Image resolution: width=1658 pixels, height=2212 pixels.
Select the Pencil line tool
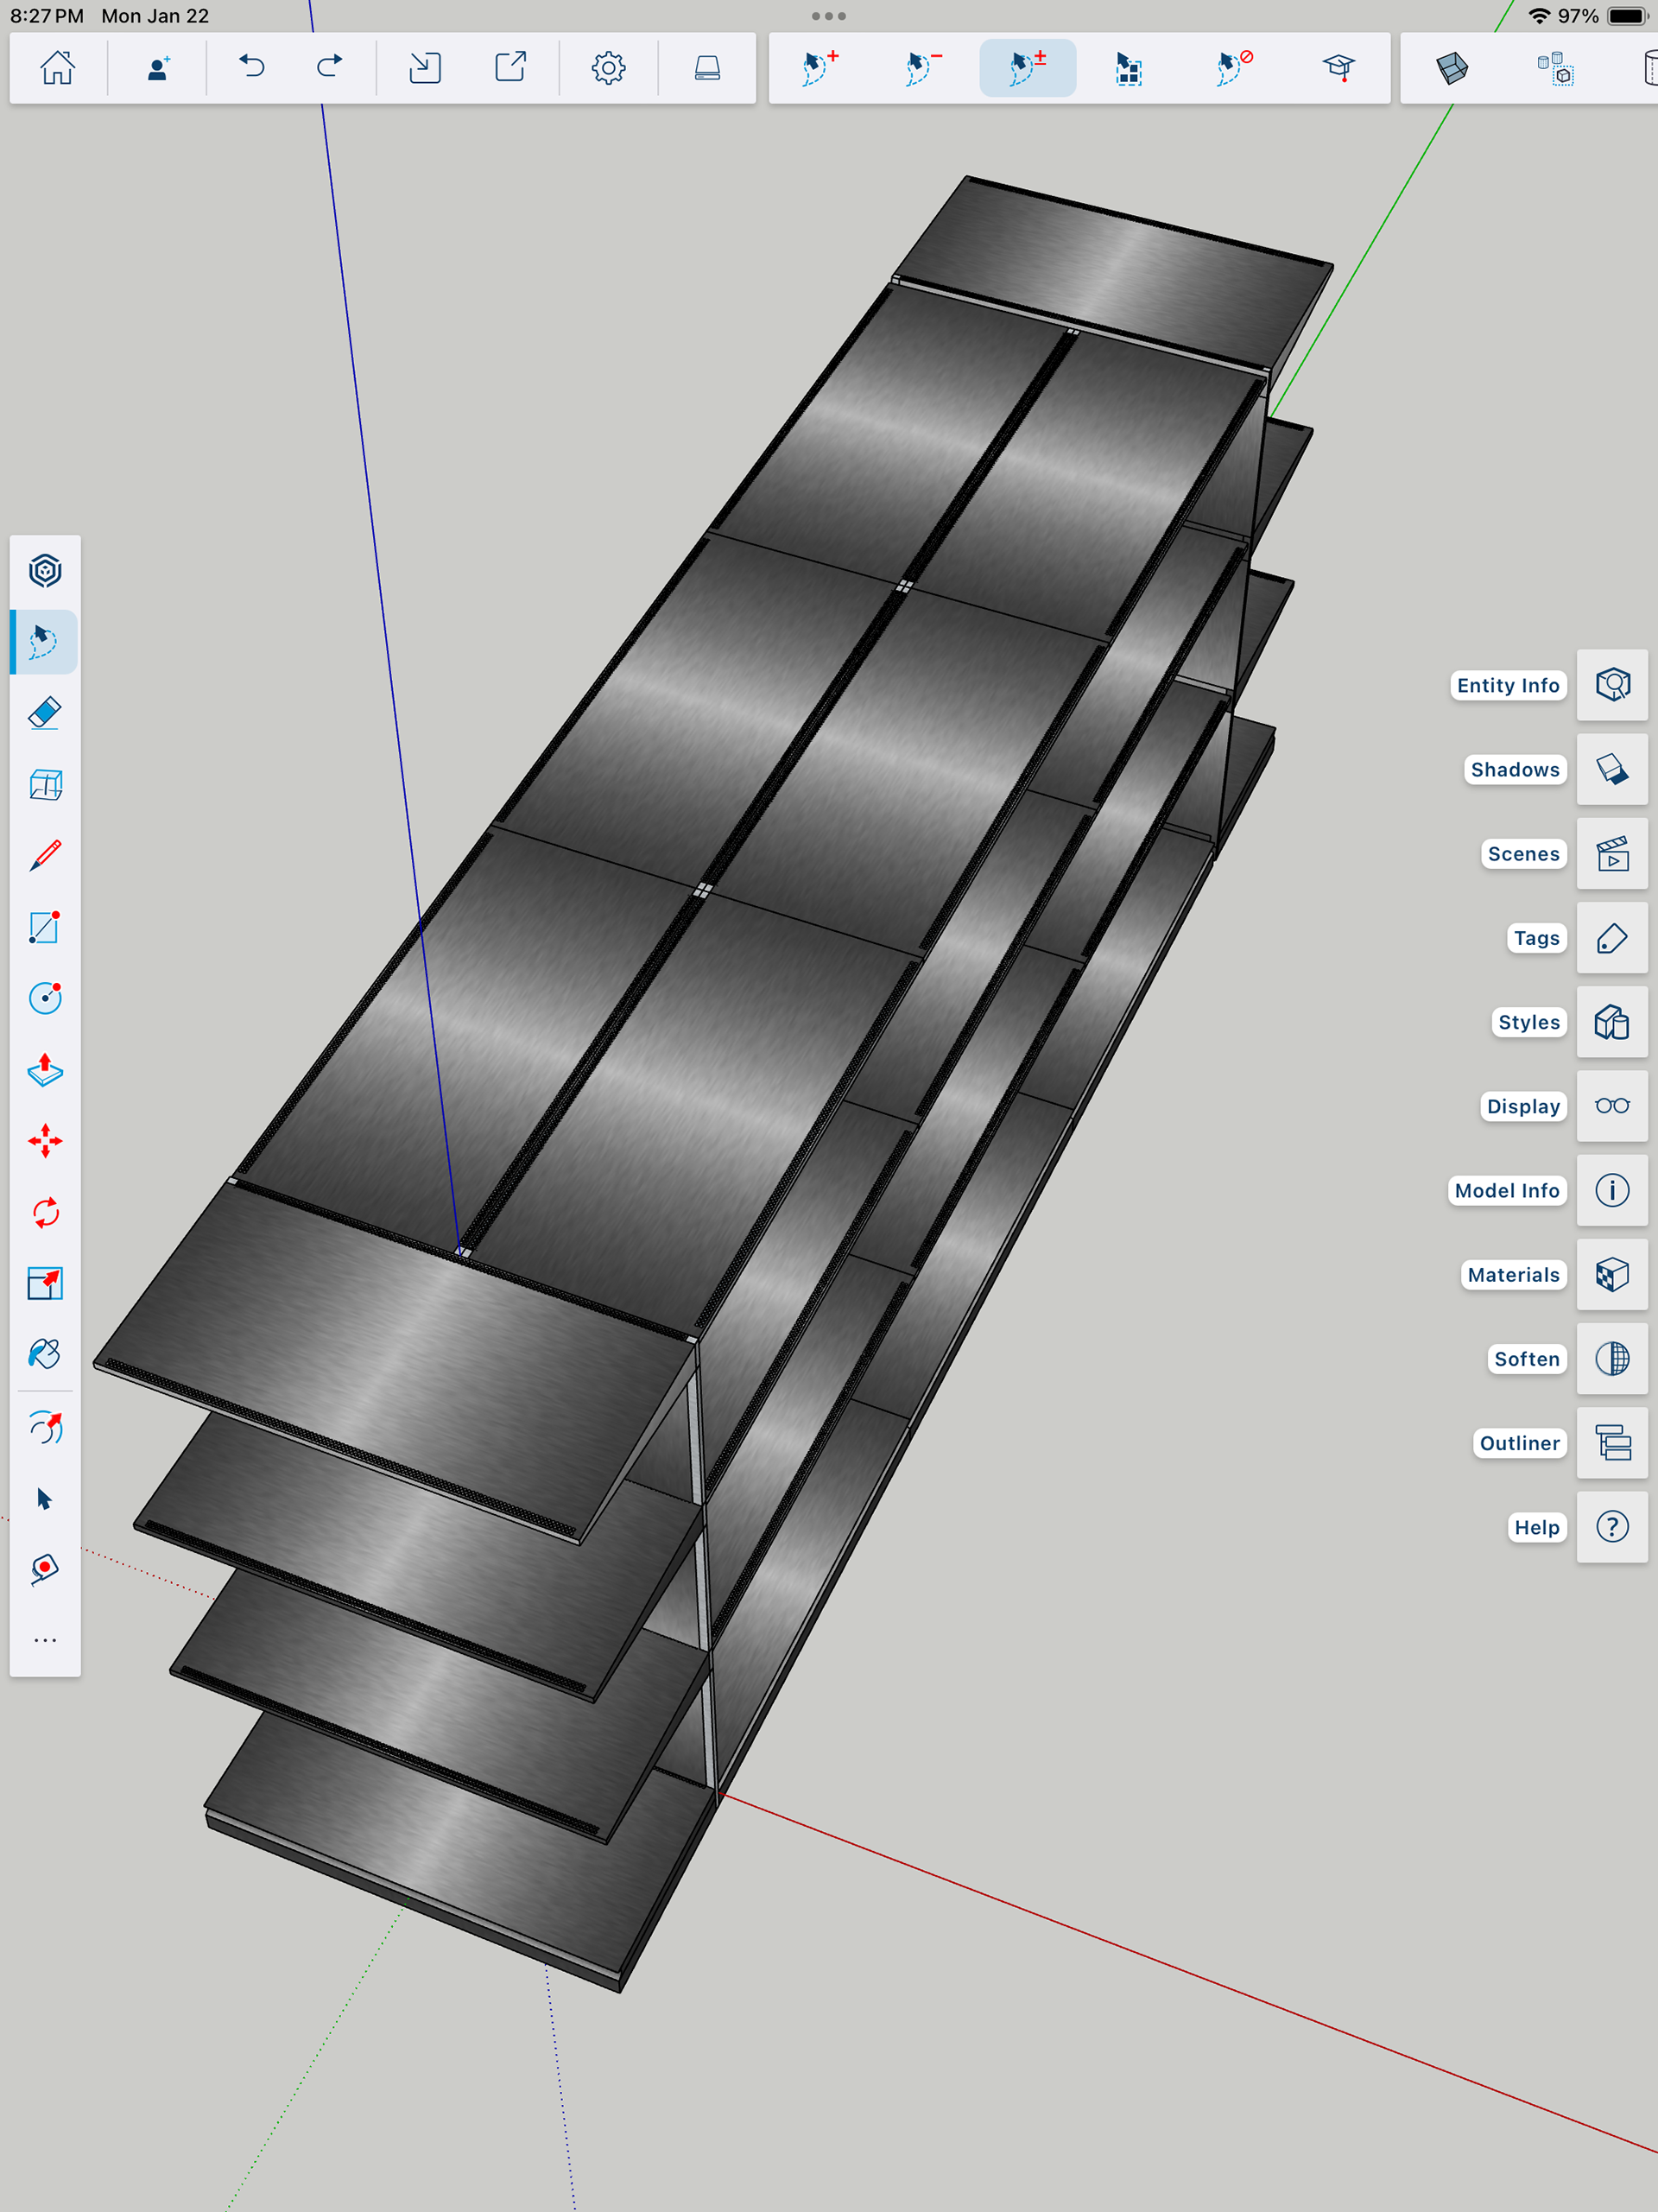45,856
